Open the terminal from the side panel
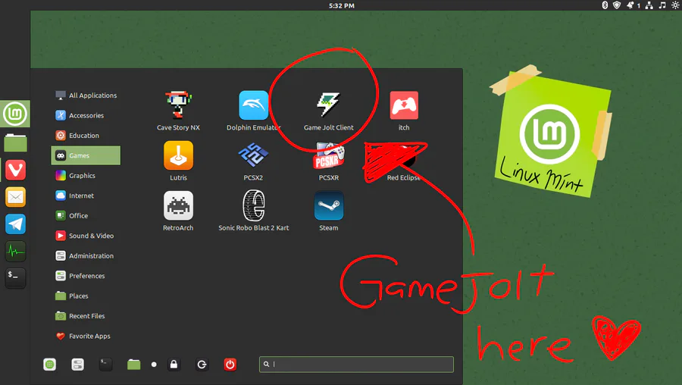Screen dimensions: 682x385 pyautogui.click(x=15, y=277)
